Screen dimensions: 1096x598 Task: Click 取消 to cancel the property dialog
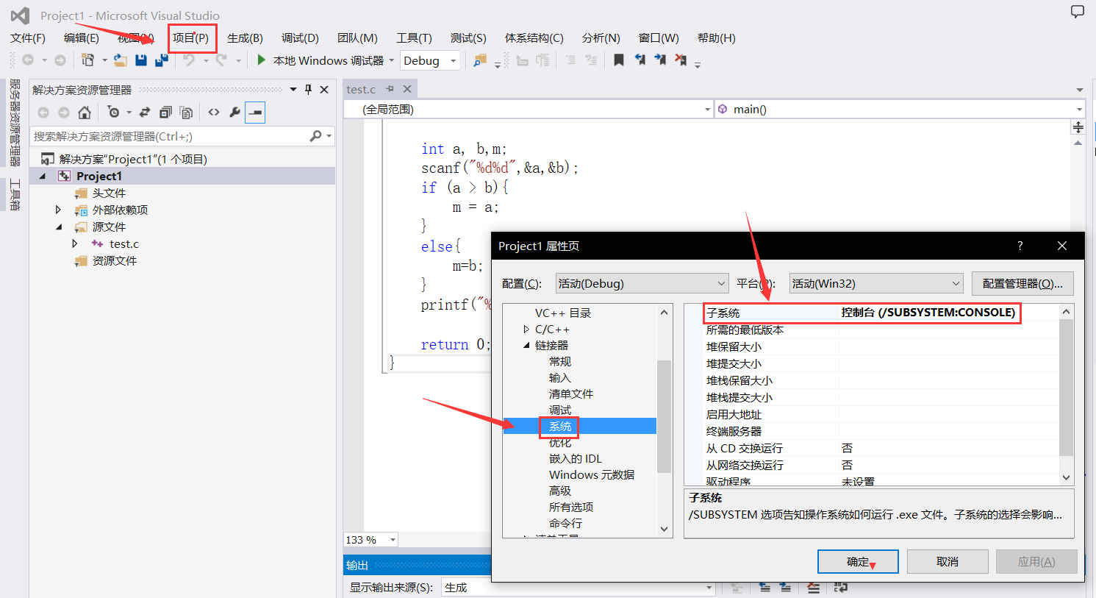point(948,561)
